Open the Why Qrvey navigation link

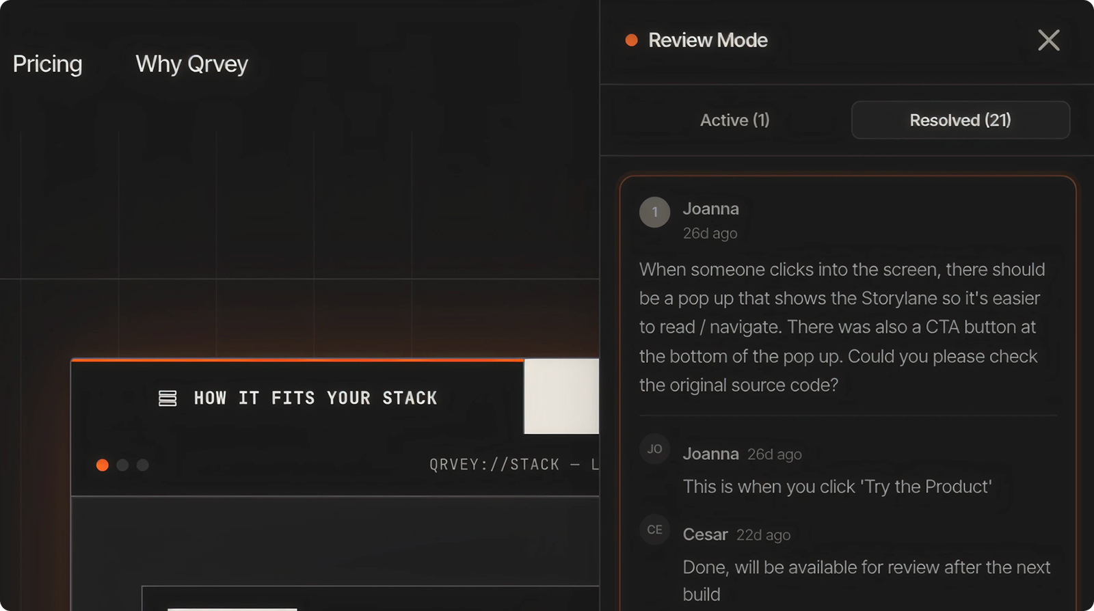(x=191, y=64)
